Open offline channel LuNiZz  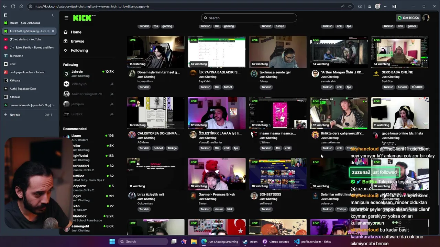[x=89, y=114]
